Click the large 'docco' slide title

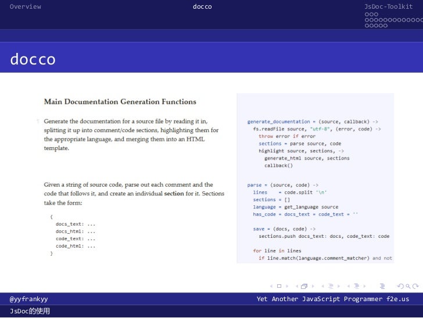(33, 59)
